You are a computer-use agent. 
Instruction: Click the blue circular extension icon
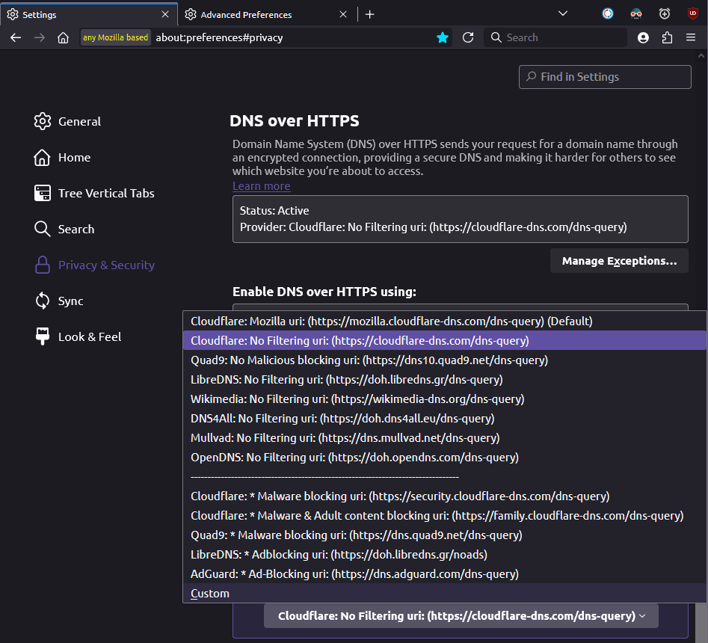[608, 14]
